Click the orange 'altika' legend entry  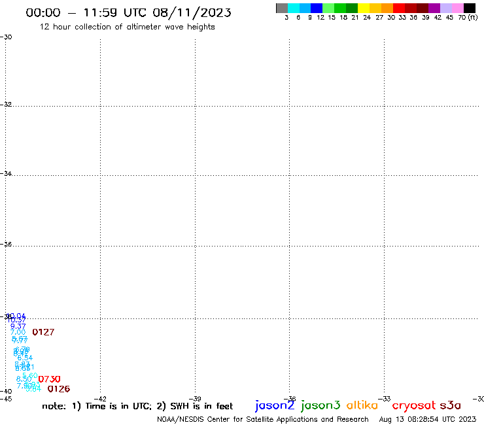click(x=362, y=405)
